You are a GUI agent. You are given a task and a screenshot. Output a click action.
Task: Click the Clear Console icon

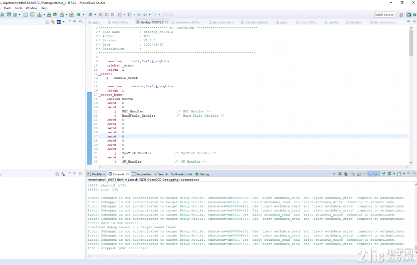pyautogui.click(x=353, y=174)
